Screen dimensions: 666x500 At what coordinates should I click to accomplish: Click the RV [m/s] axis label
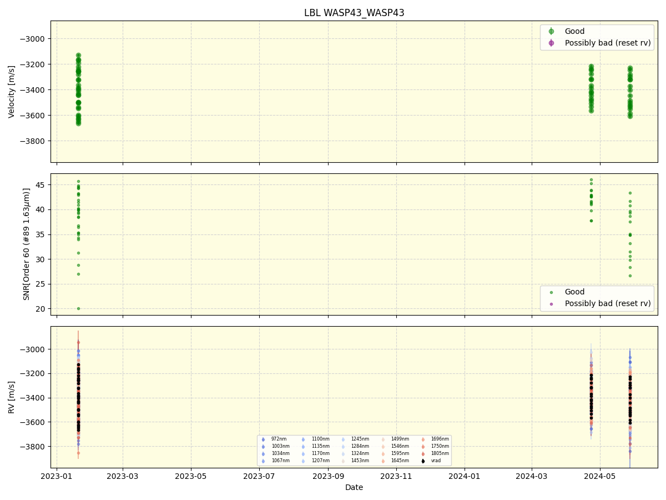12,397
